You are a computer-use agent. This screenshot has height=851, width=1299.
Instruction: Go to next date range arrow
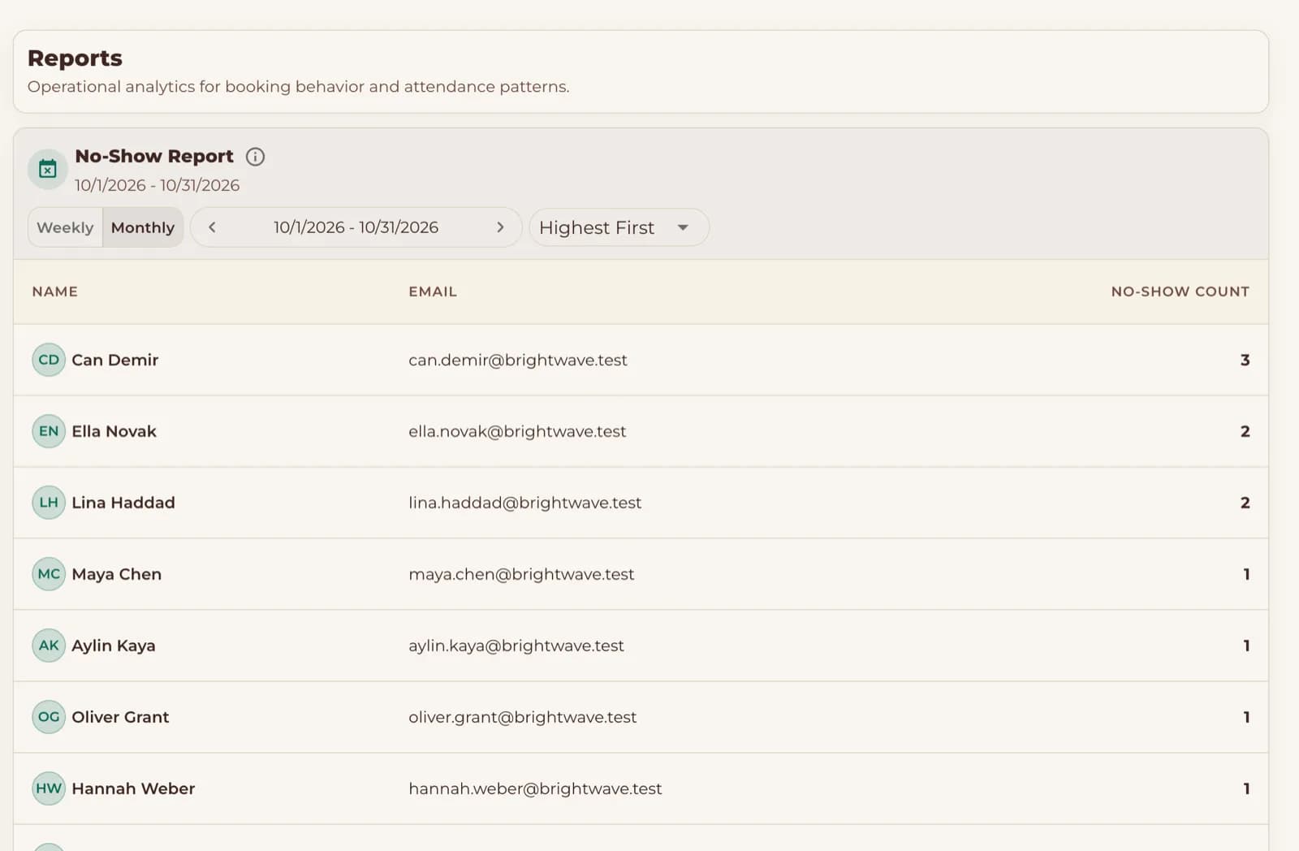coord(500,227)
